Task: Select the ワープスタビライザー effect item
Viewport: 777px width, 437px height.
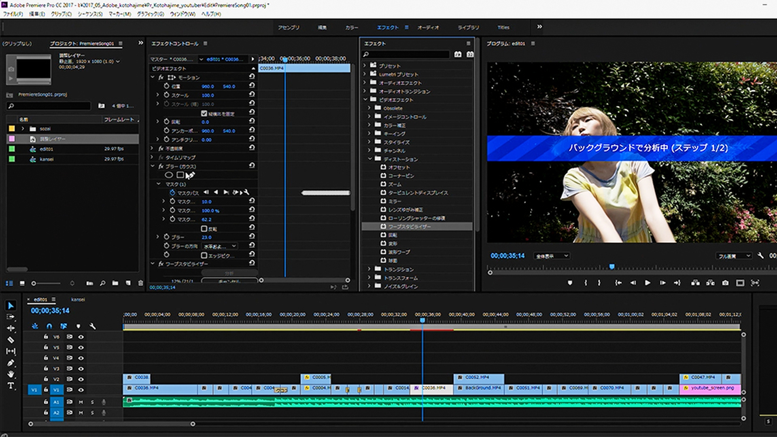Action: click(x=409, y=227)
